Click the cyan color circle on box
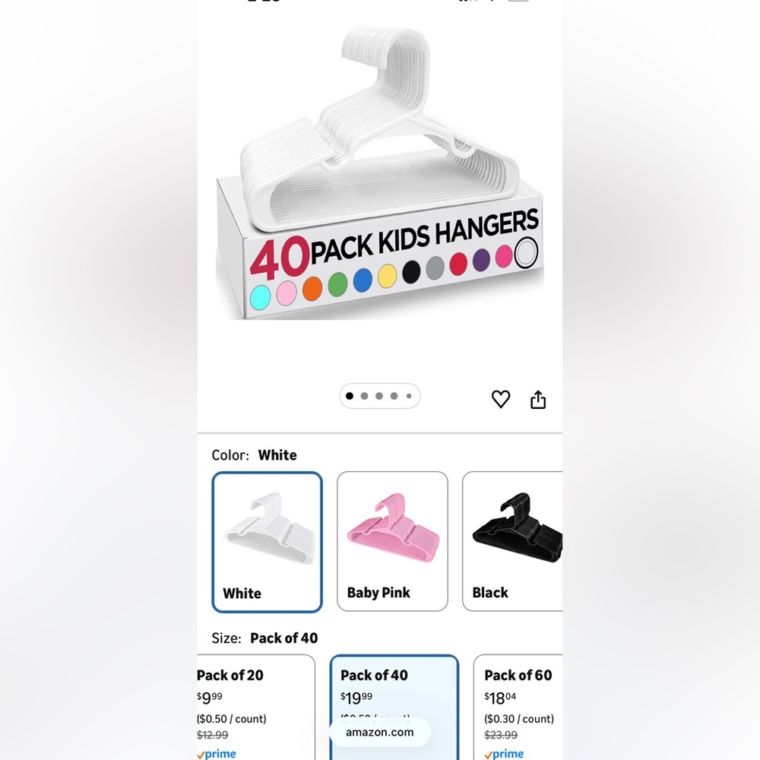The width and height of the screenshot is (760, 760). pos(260,297)
